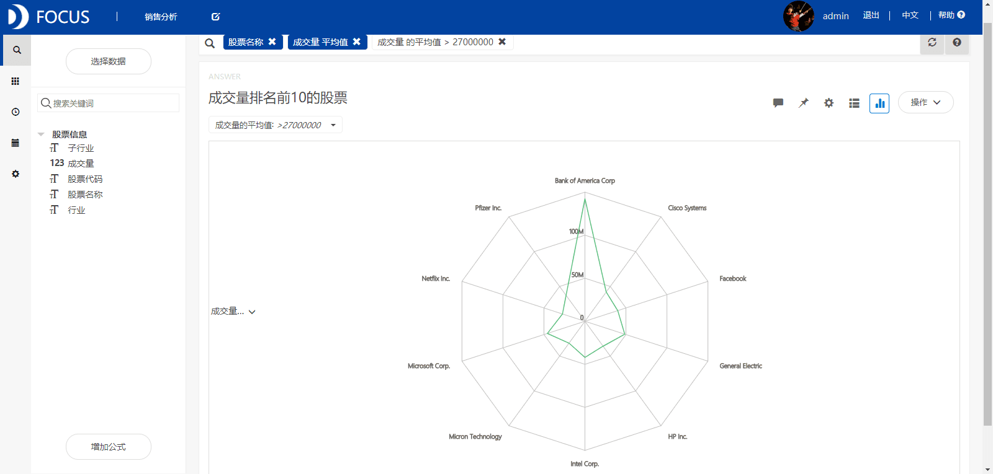Click the page vertical scrollbar
Viewport: 993px width, 474px height.
(x=987, y=223)
